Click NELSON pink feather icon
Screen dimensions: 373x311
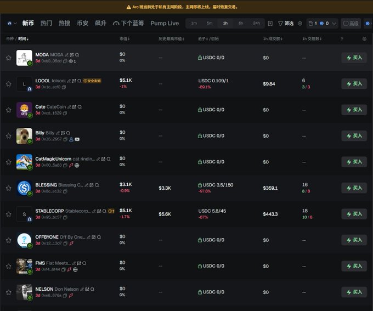point(71,296)
